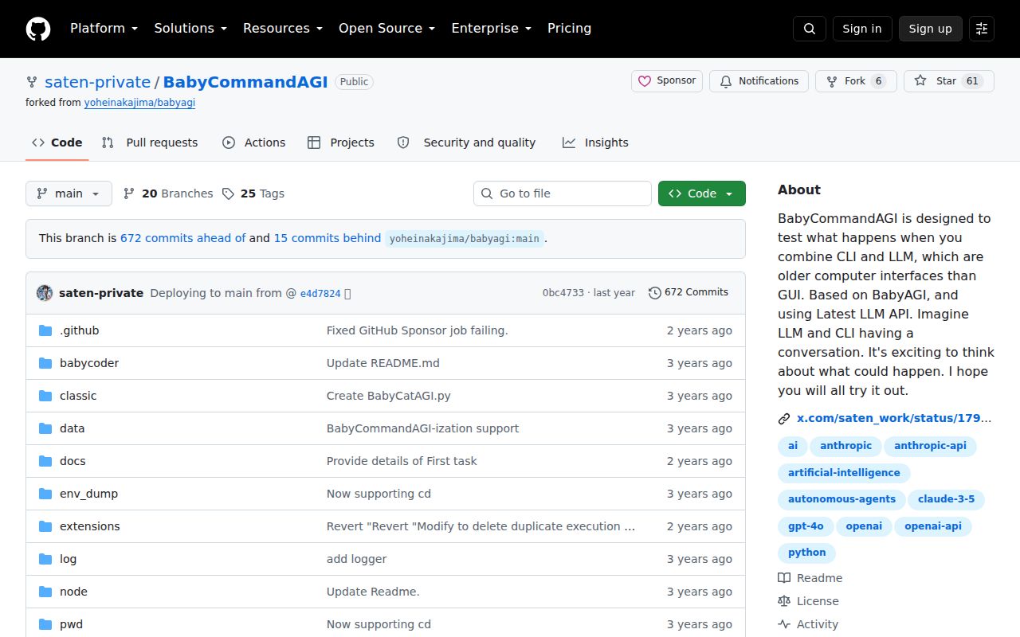Open the main branch selector dropdown
The width and height of the screenshot is (1020, 637).
click(69, 193)
